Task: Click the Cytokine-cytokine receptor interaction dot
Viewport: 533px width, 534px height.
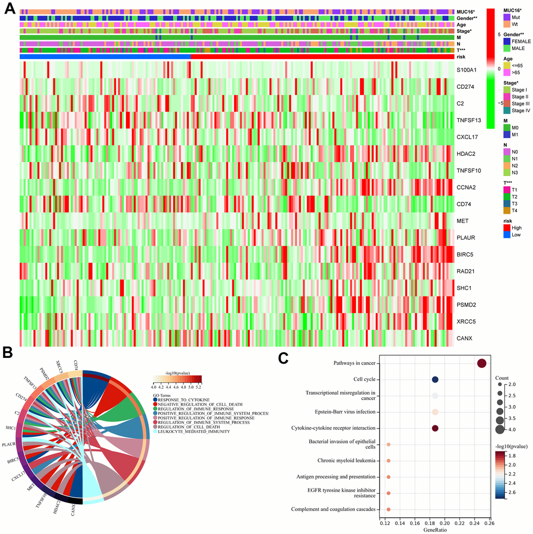Action: (435, 428)
